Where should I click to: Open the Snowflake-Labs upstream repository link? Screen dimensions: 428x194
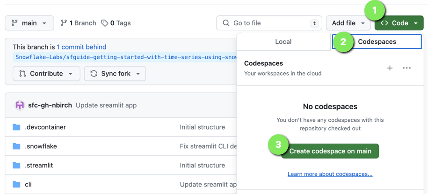click(x=124, y=57)
